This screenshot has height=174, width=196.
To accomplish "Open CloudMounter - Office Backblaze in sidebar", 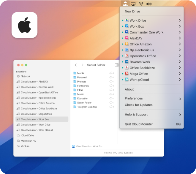I will (42, 108).
